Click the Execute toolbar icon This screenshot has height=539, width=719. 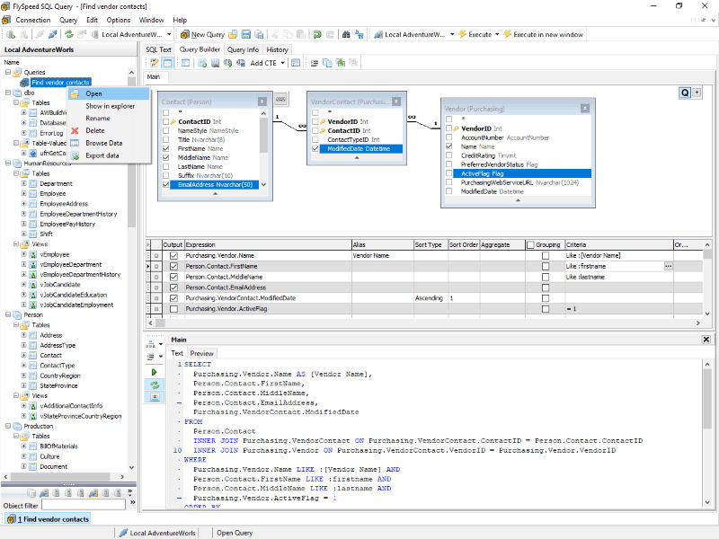pyautogui.click(x=462, y=36)
